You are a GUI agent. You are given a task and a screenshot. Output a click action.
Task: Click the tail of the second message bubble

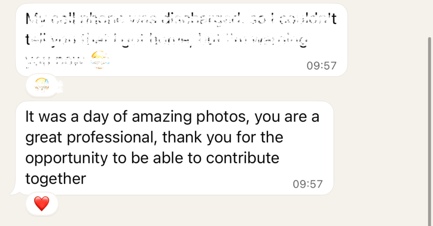pyautogui.click(x=15, y=191)
